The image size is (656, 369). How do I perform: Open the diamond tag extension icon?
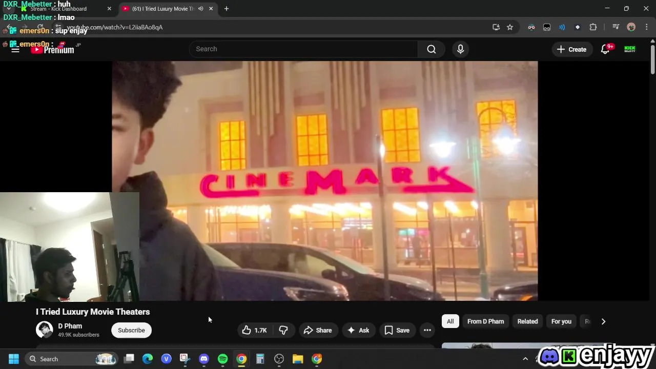tap(578, 27)
